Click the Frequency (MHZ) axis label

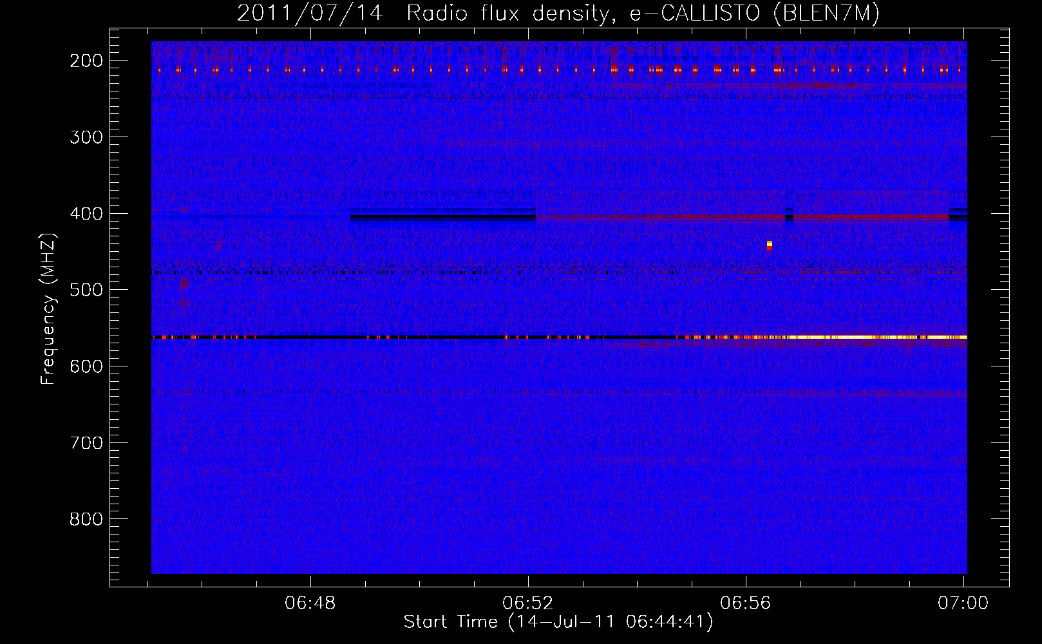[x=48, y=308]
